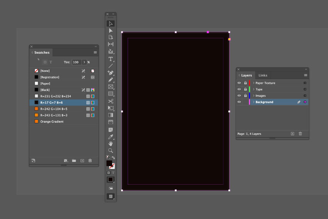Open the screen mode button in toolbar
This screenshot has height=219, width=328.
pyautogui.click(x=111, y=196)
